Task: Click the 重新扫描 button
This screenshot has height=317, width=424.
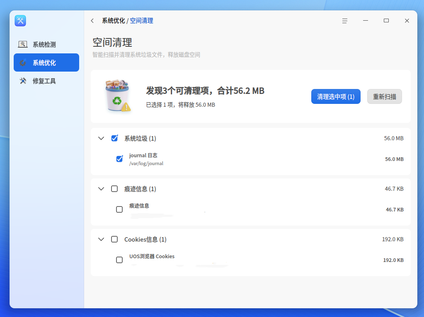Action: coord(385,96)
